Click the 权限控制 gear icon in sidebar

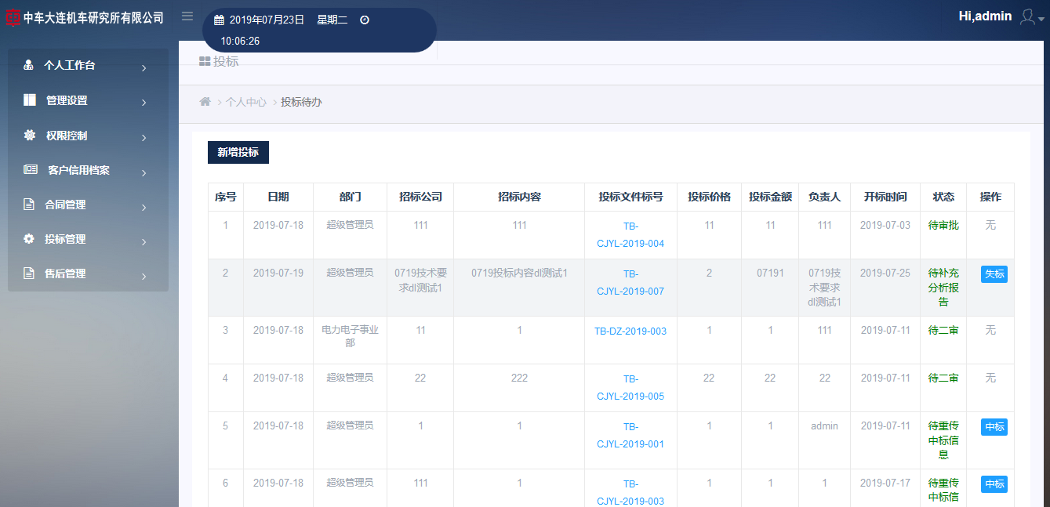click(x=30, y=136)
